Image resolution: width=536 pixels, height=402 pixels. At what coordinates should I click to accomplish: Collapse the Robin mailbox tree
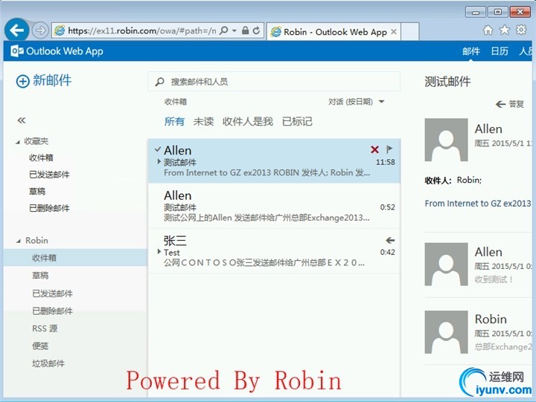19,241
